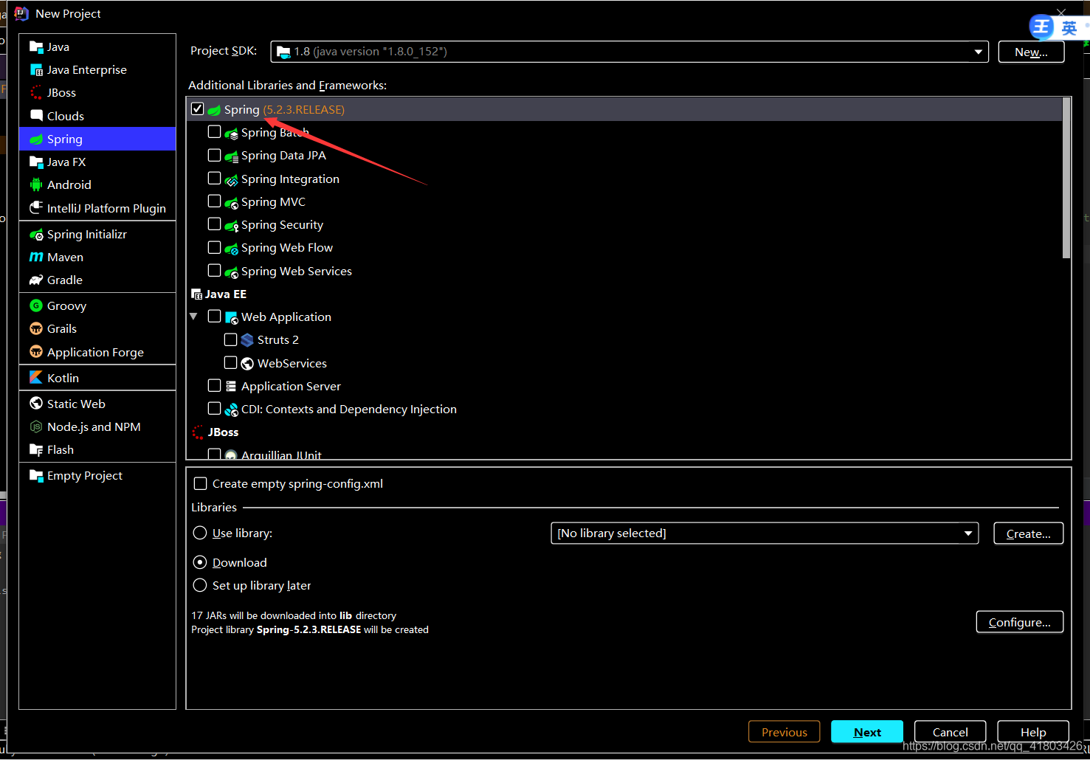Click the Groovy green circle icon
The height and width of the screenshot is (760, 1090).
pyautogui.click(x=36, y=305)
